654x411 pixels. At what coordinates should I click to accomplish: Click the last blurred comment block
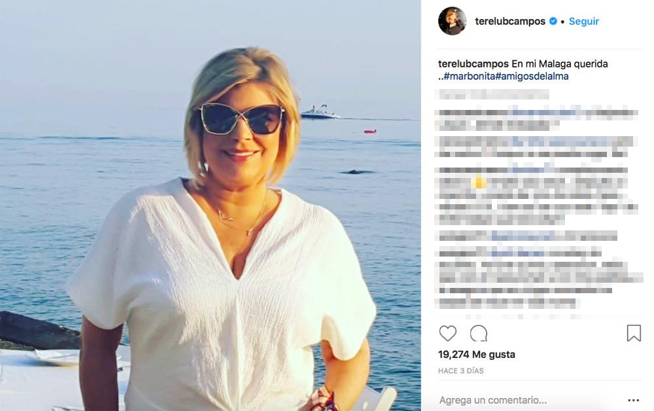(539, 277)
